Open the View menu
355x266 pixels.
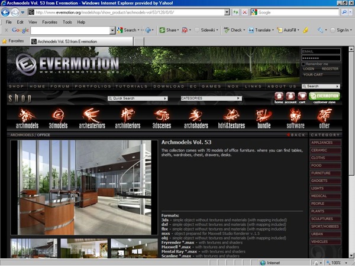pos(33,22)
